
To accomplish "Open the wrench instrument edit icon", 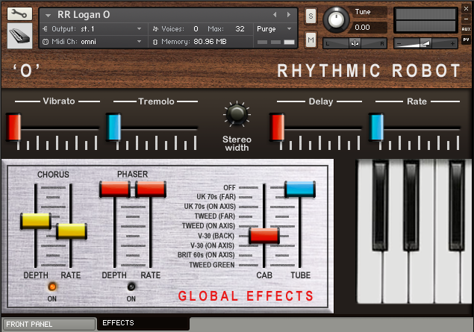I will [19, 14].
